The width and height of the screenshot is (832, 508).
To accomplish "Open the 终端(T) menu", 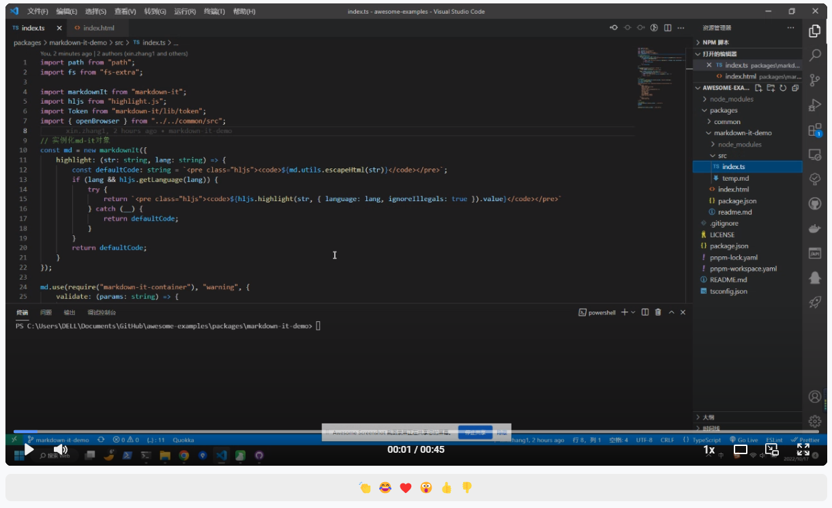I will click(x=215, y=12).
